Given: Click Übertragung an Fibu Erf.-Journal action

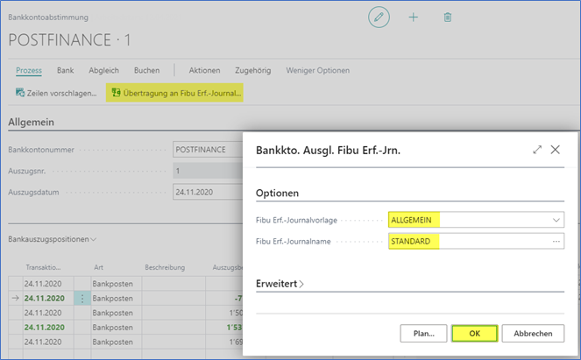Looking at the screenshot, I should coord(174,93).
